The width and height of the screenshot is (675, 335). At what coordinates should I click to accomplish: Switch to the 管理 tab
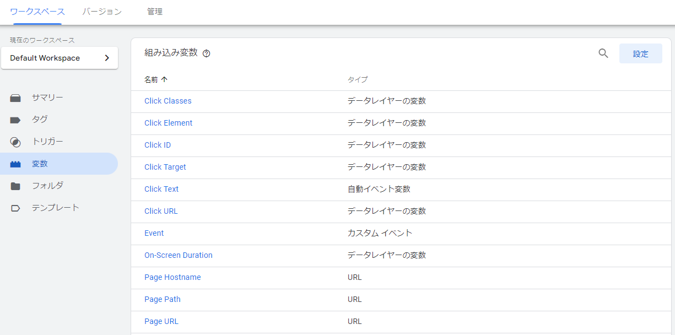[155, 12]
